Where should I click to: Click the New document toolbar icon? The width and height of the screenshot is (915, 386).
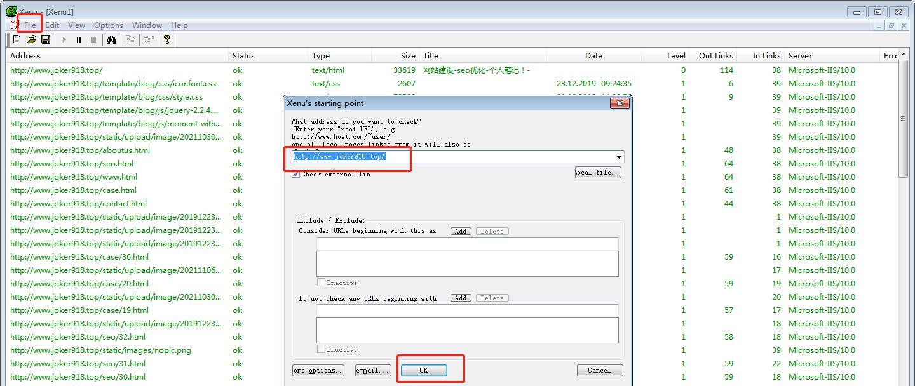pos(17,39)
